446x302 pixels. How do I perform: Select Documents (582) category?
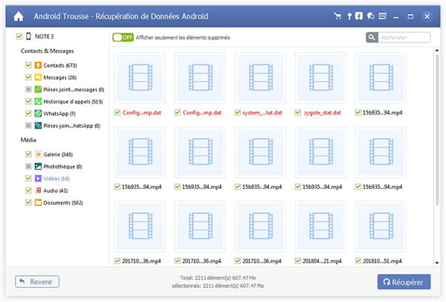point(61,202)
